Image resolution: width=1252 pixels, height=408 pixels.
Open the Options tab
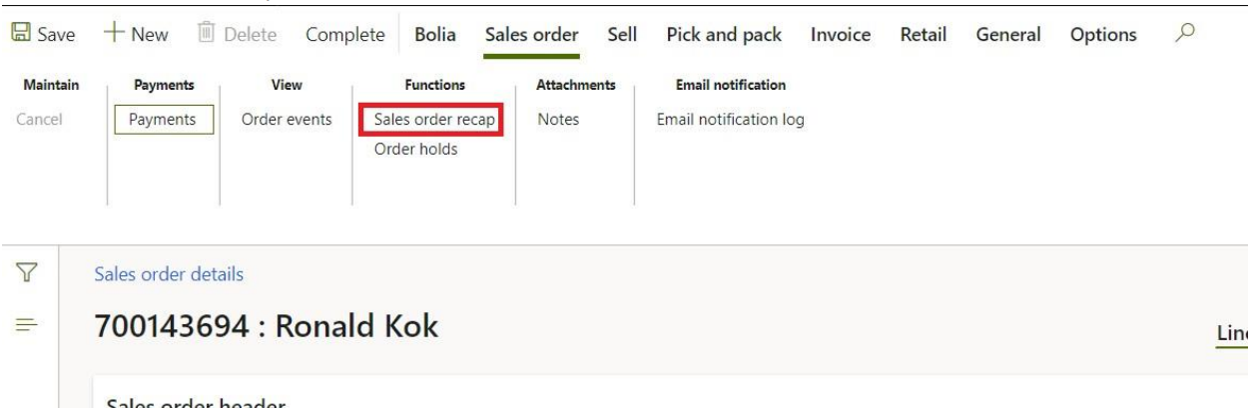(x=1103, y=35)
